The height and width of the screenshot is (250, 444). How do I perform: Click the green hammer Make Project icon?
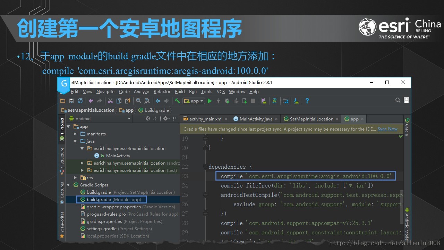coord(177,101)
